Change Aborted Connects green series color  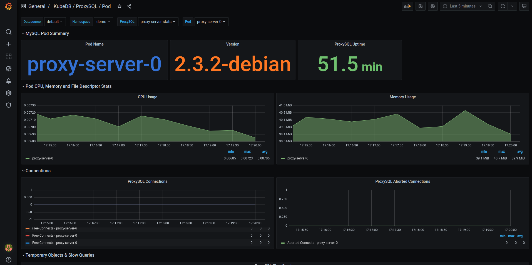(283, 243)
